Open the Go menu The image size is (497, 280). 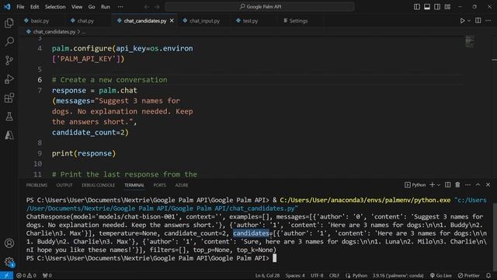(x=92, y=7)
